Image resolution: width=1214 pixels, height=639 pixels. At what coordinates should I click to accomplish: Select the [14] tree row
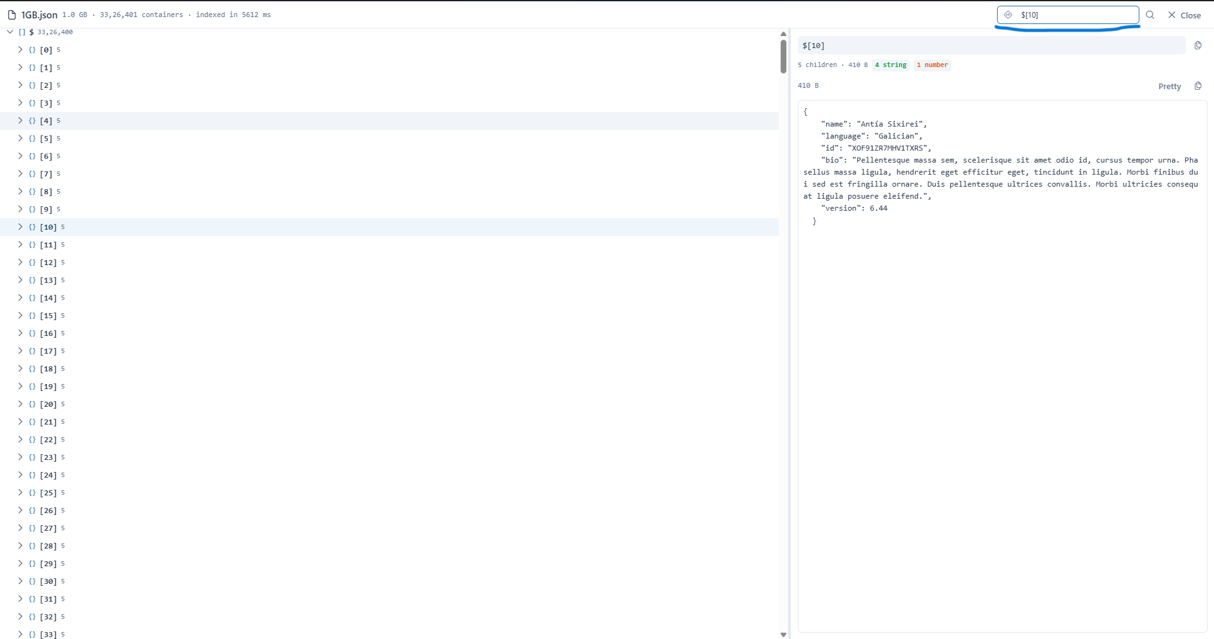coord(389,298)
